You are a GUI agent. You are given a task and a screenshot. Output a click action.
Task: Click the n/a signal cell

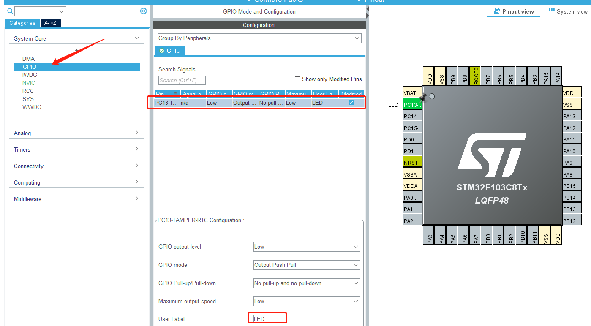pos(193,103)
